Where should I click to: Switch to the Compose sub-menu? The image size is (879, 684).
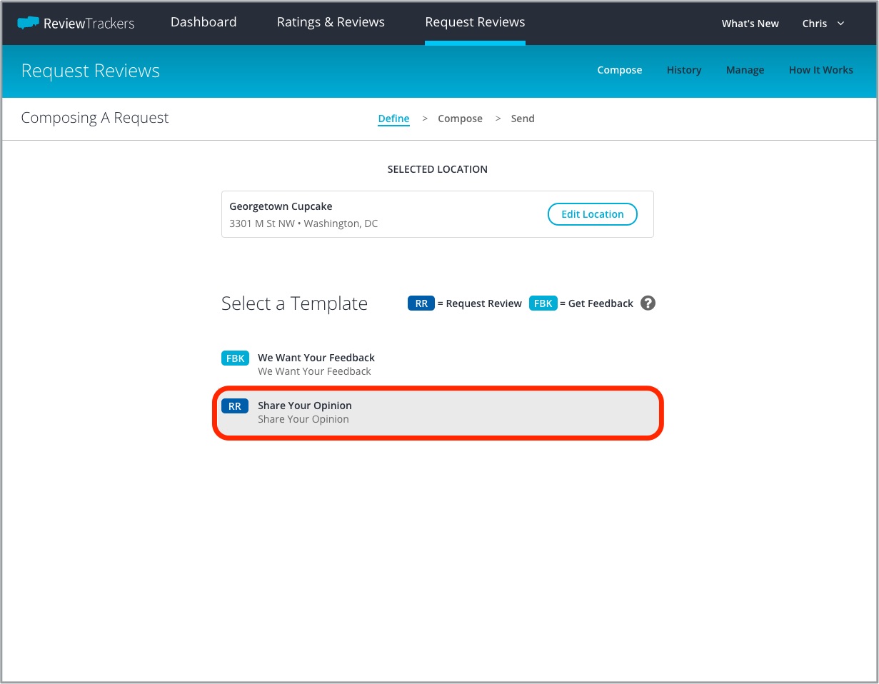(x=620, y=70)
